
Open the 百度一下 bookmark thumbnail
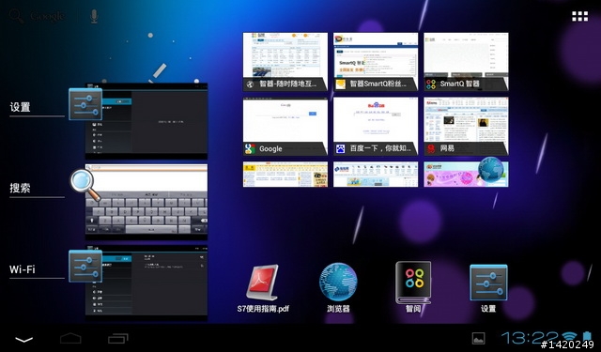pyautogui.click(x=376, y=126)
